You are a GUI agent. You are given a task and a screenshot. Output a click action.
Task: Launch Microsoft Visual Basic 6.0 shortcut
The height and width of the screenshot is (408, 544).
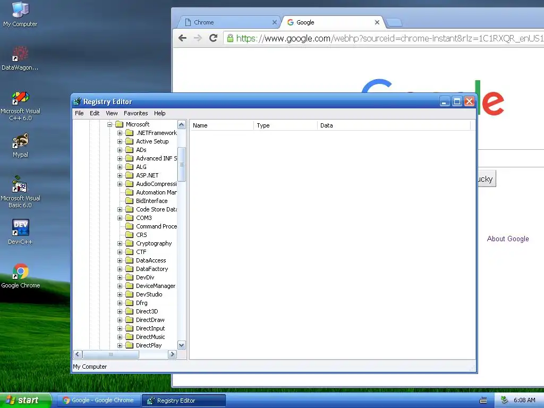tap(20, 192)
